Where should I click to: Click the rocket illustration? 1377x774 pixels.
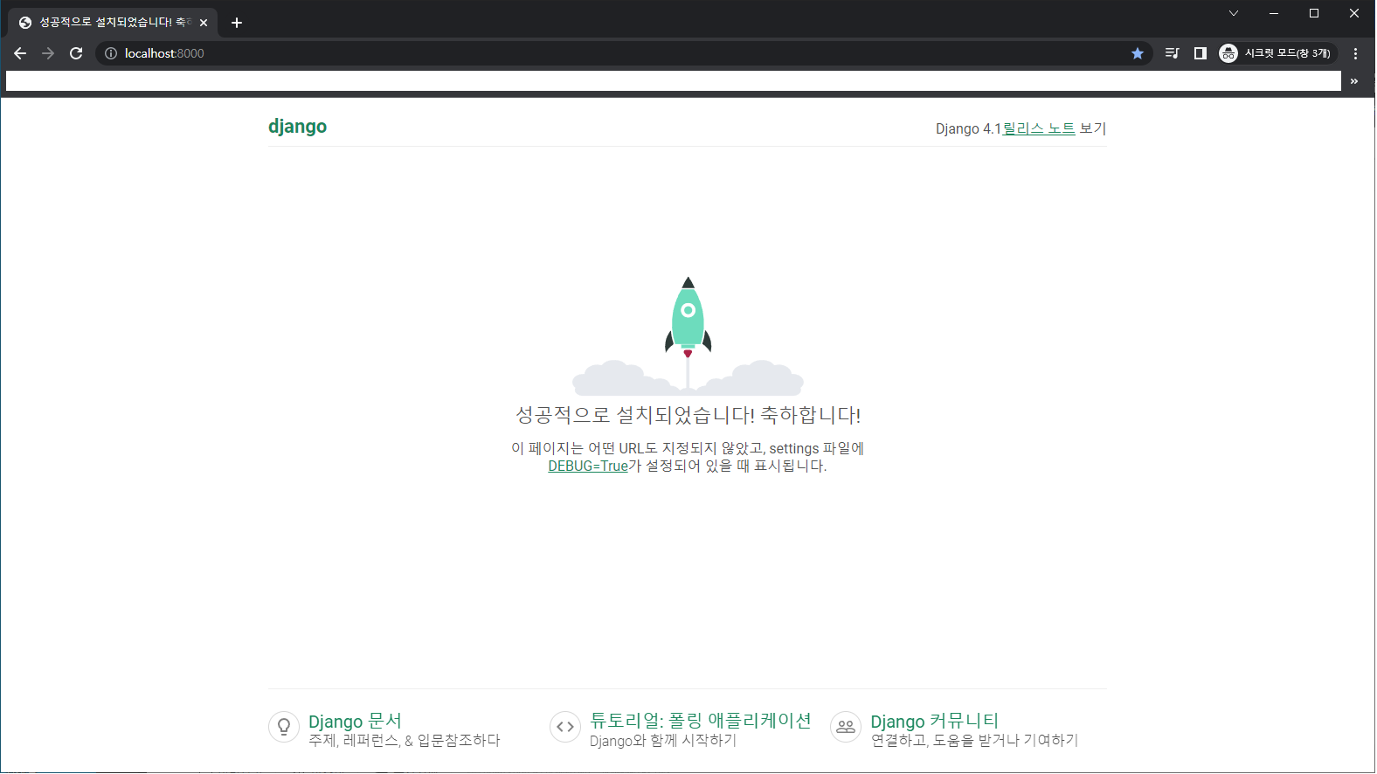pyautogui.click(x=688, y=335)
